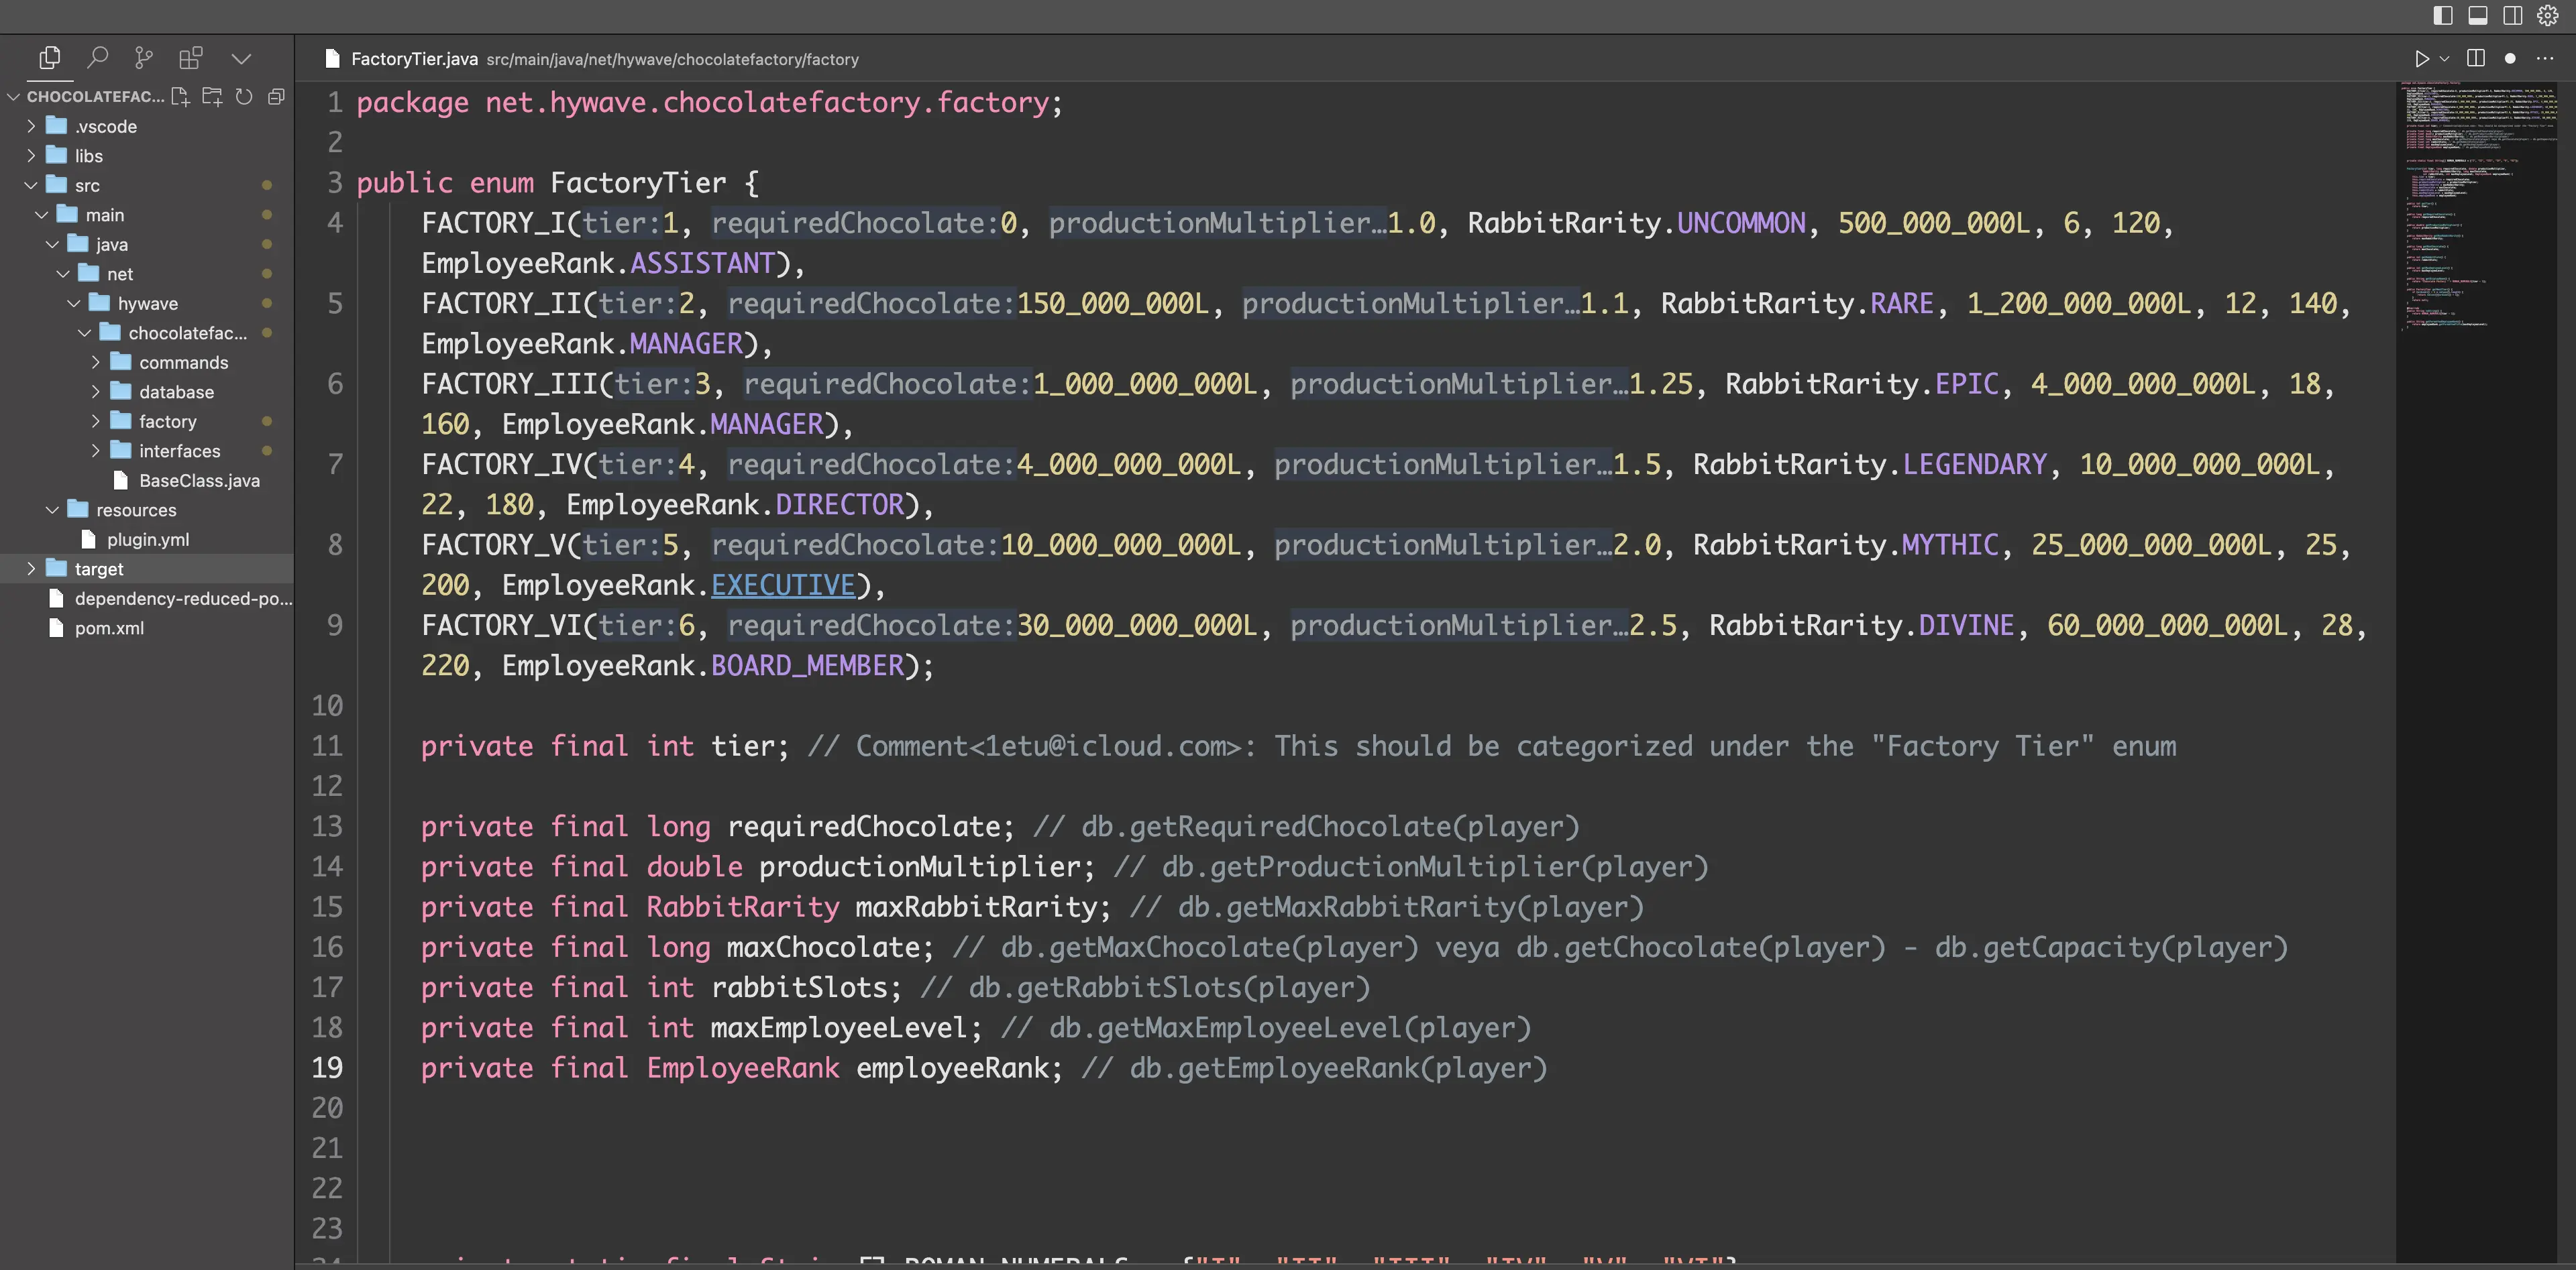Click the tier comment on line 11
2576x1270 pixels.
[x=1491, y=746]
